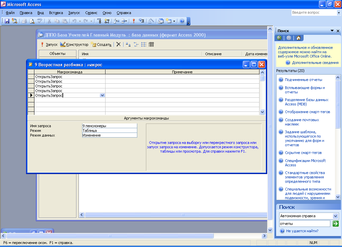Click the Запуск button in the database window

click(x=49, y=45)
